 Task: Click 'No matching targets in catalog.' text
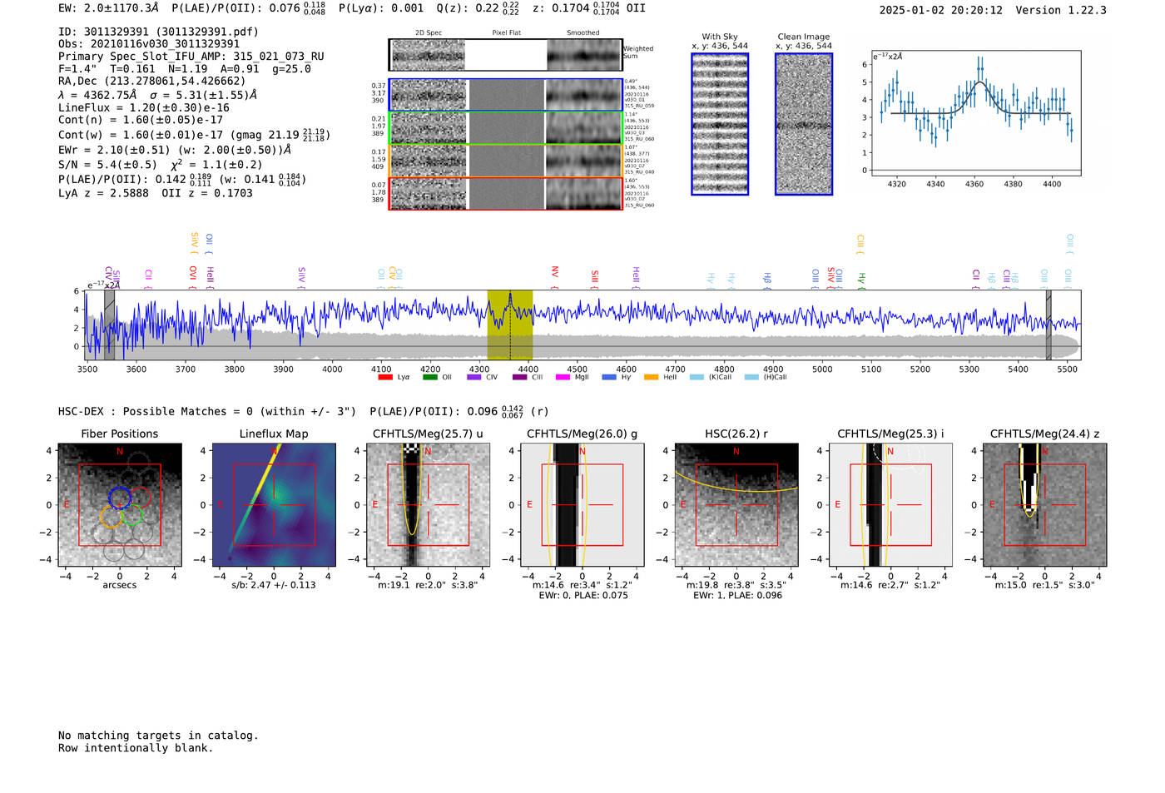(x=158, y=736)
